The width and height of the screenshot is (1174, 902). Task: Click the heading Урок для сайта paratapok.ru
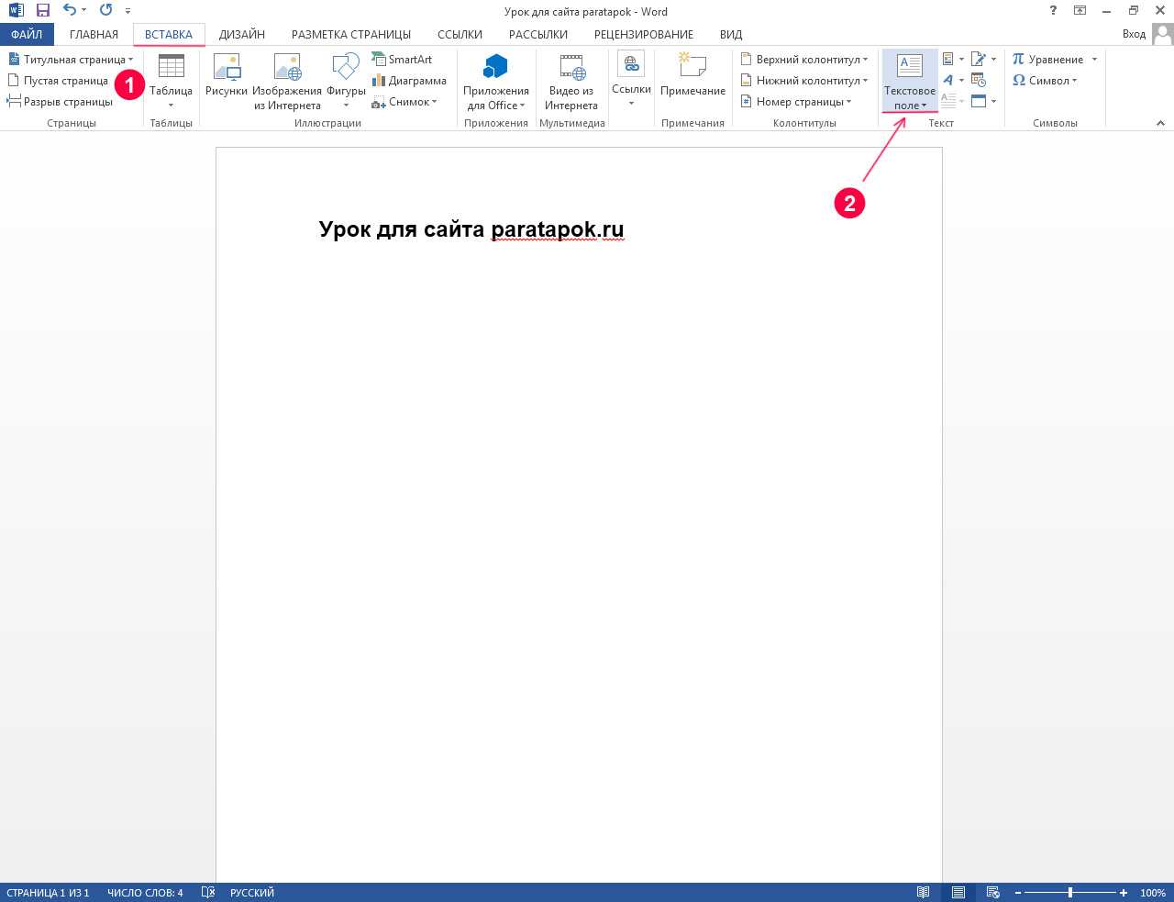pyautogui.click(x=471, y=229)
